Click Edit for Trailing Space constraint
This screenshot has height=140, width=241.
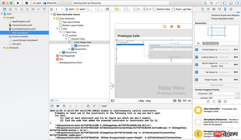236,49
